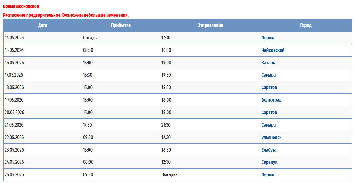Open Саратов link in the 18.05.2026 row

point(269,88)
